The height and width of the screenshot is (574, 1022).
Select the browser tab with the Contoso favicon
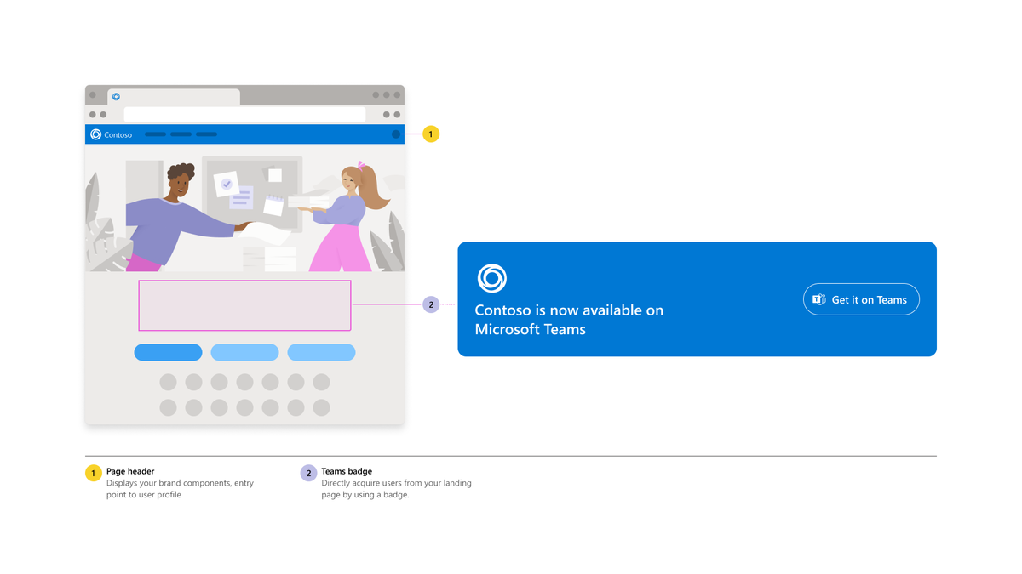174,97
